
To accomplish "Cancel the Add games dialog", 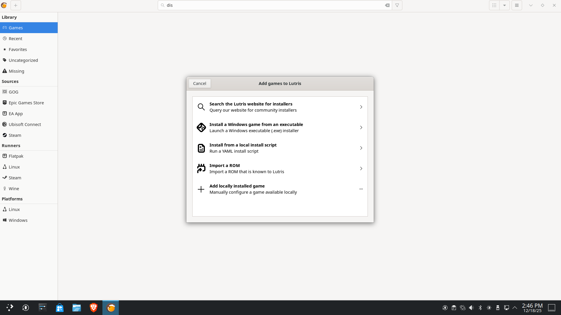I will pos(200,84).
